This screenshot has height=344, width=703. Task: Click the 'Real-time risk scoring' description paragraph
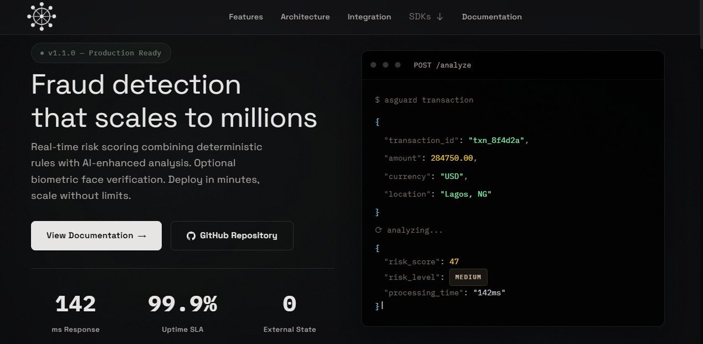146,171
